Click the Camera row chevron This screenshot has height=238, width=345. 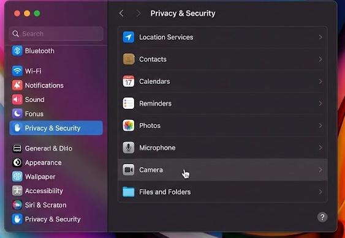pyautogui.click(x=320, y=169)
